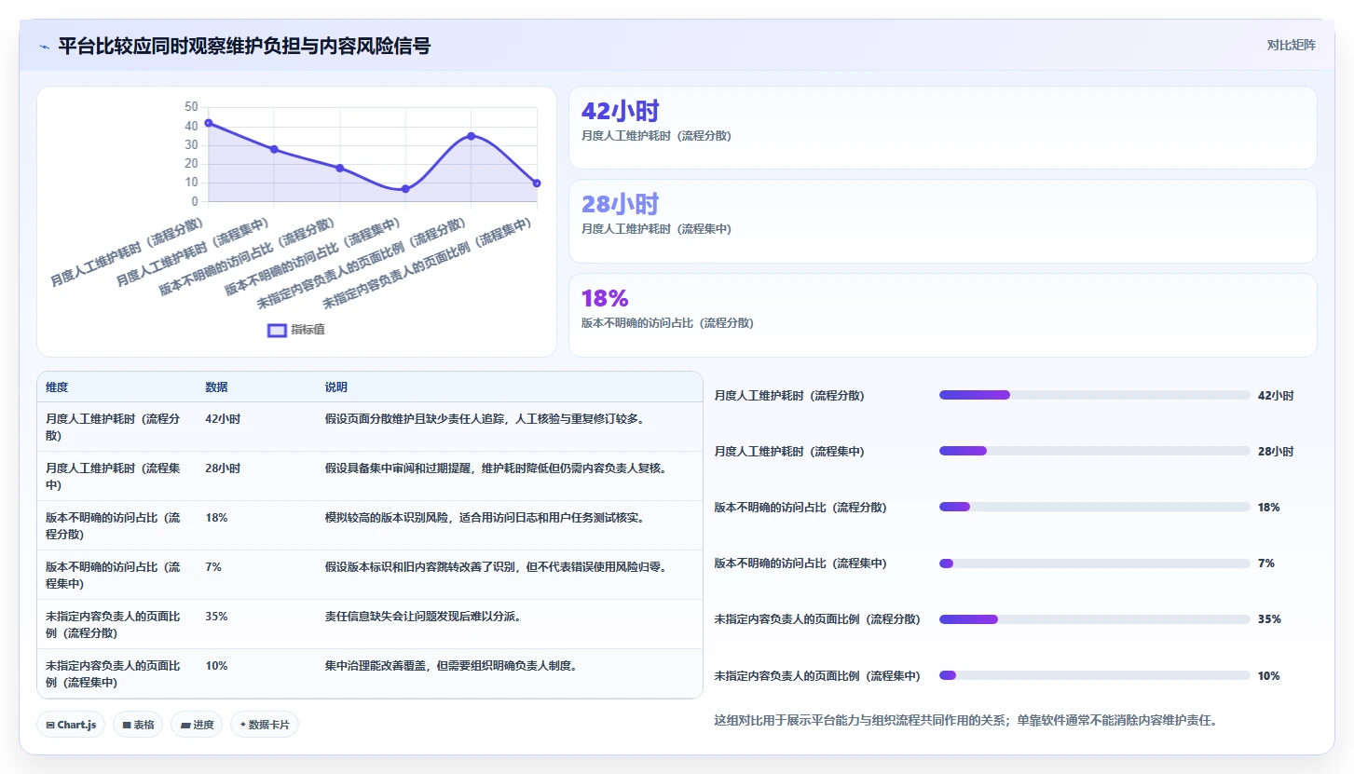Image resolution: width=1354 pixels, height=774 pixels.
Task: Click progress list label 版本不明确的访问占比（流程分散）
Action: (800, 507)
